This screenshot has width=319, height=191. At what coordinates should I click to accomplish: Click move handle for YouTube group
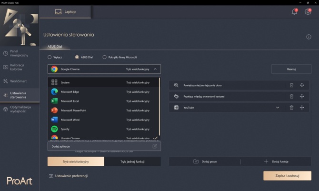pos(302,107)
